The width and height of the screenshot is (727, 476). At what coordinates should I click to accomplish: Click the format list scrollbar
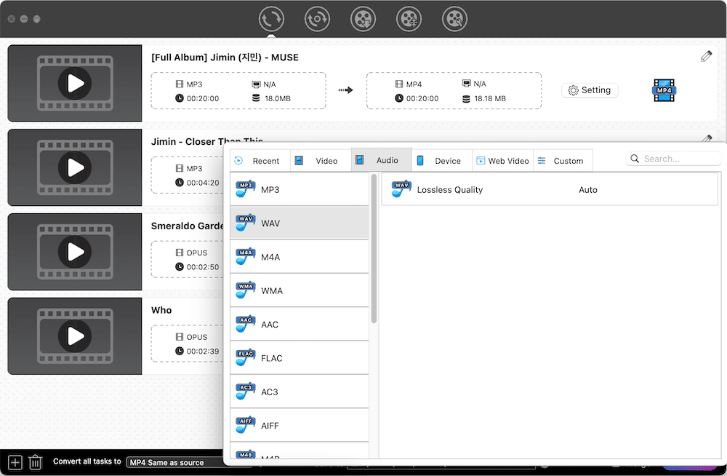click(374, 247)
